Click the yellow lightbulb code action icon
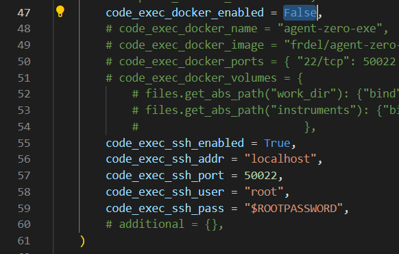Screen dimensions: 399x254 point(60,12)
